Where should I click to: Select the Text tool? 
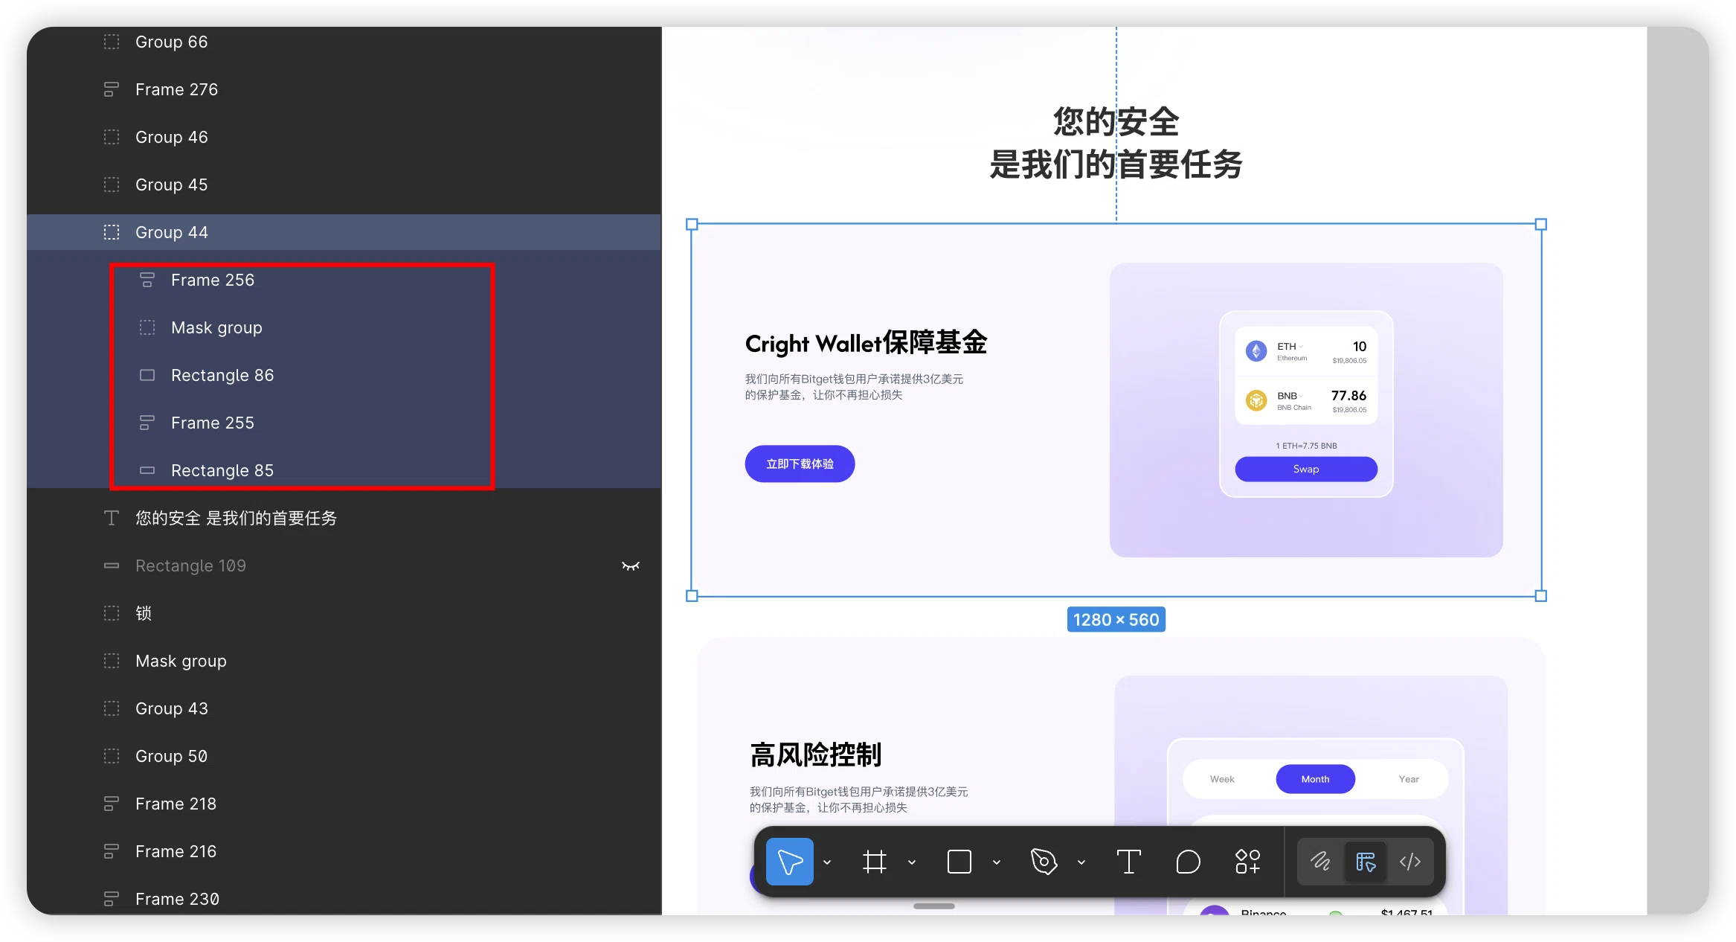(x=1128, y=862)
